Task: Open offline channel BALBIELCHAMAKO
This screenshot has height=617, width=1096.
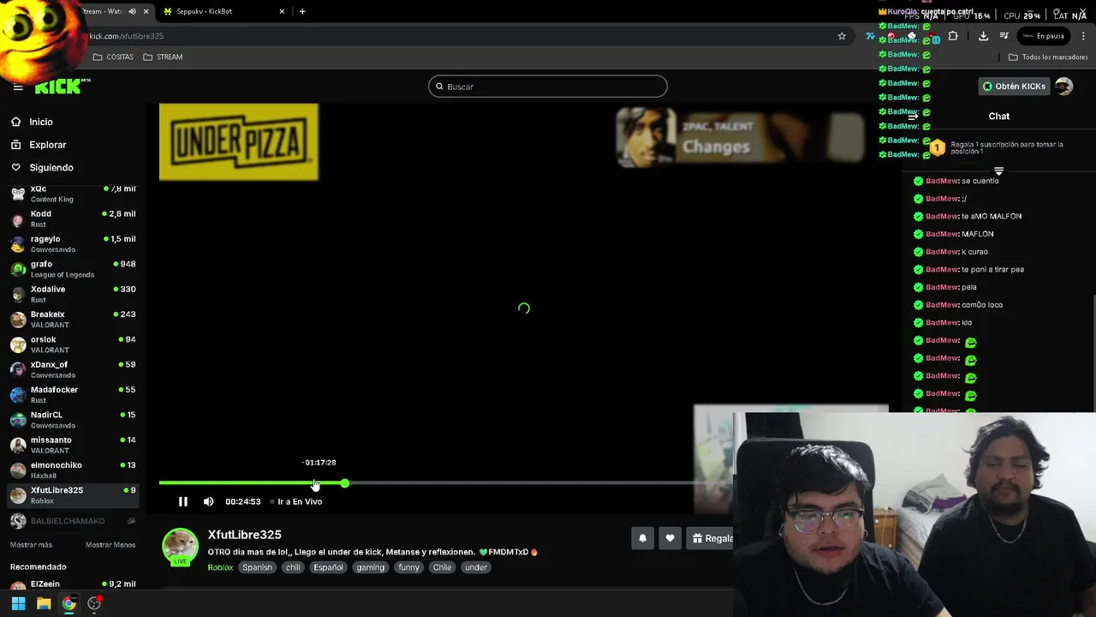Action: [73, 521]
